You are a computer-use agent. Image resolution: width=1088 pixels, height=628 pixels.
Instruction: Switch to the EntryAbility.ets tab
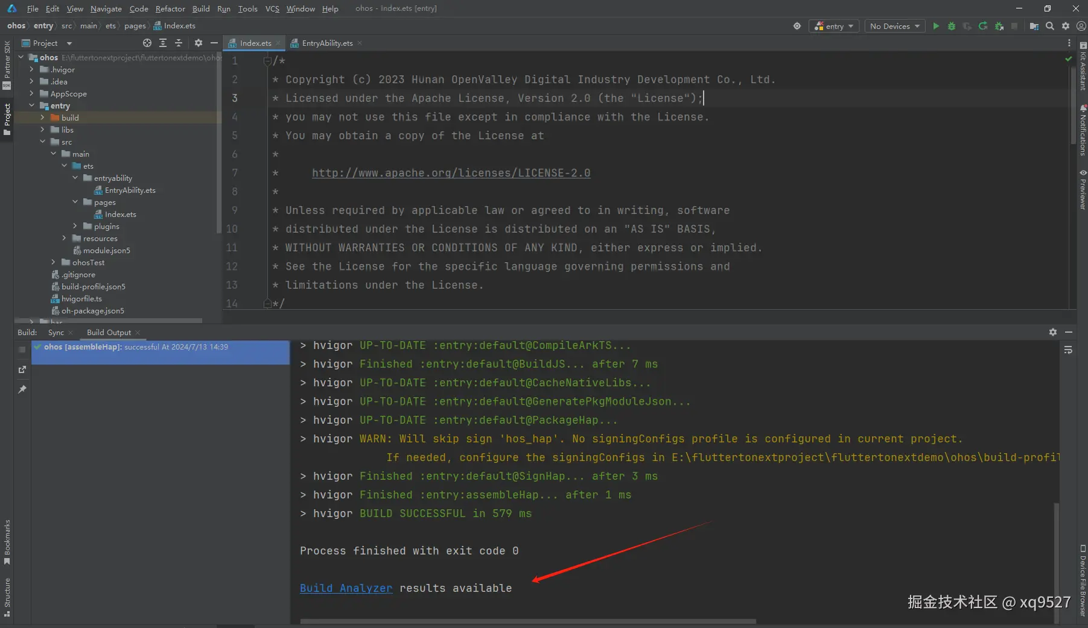click(326, 43)
